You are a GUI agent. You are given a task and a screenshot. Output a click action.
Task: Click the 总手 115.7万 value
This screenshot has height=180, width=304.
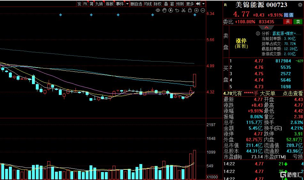(x=254, y=122)
